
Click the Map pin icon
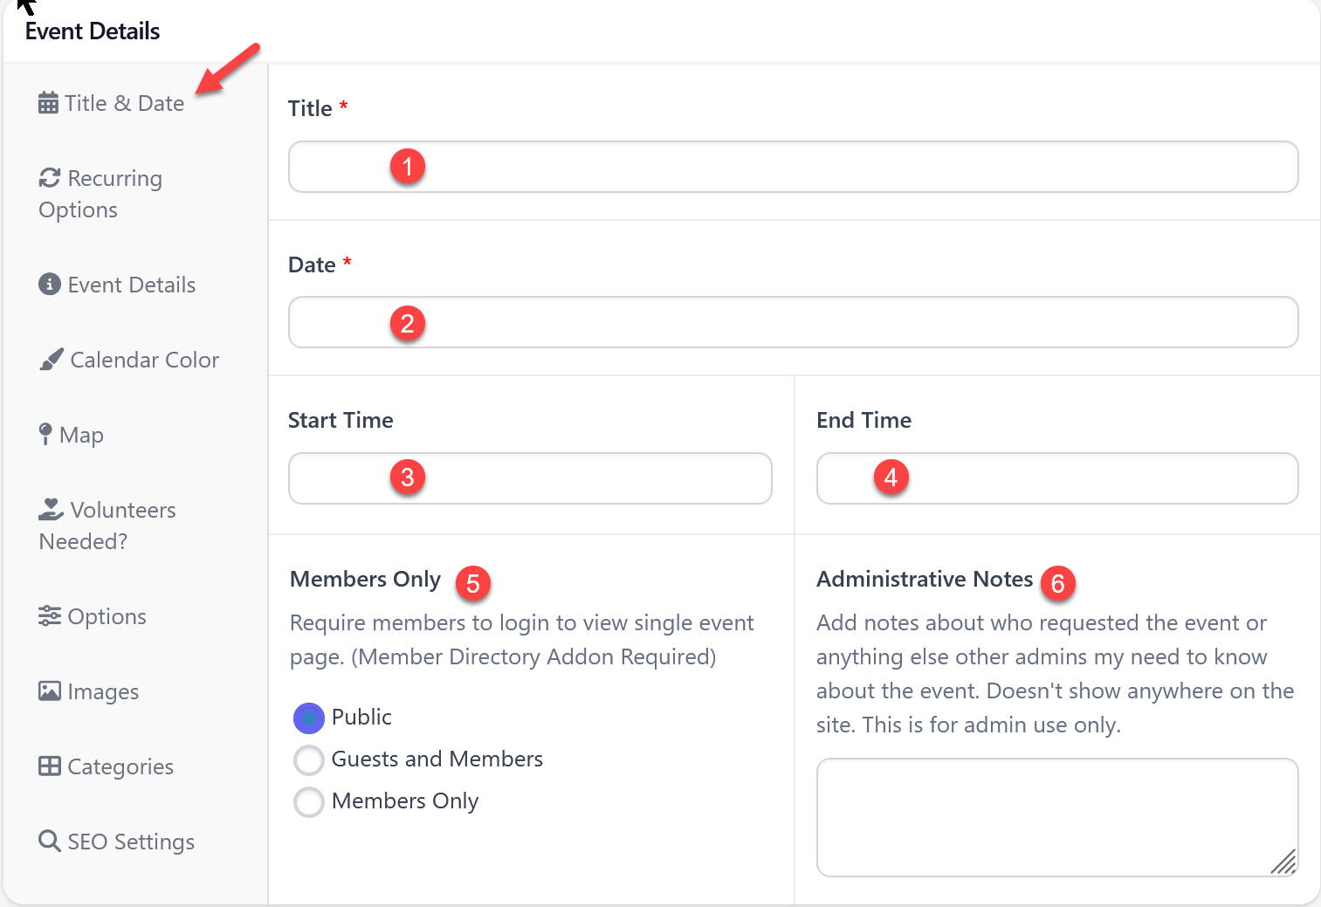tap(45, 434)
